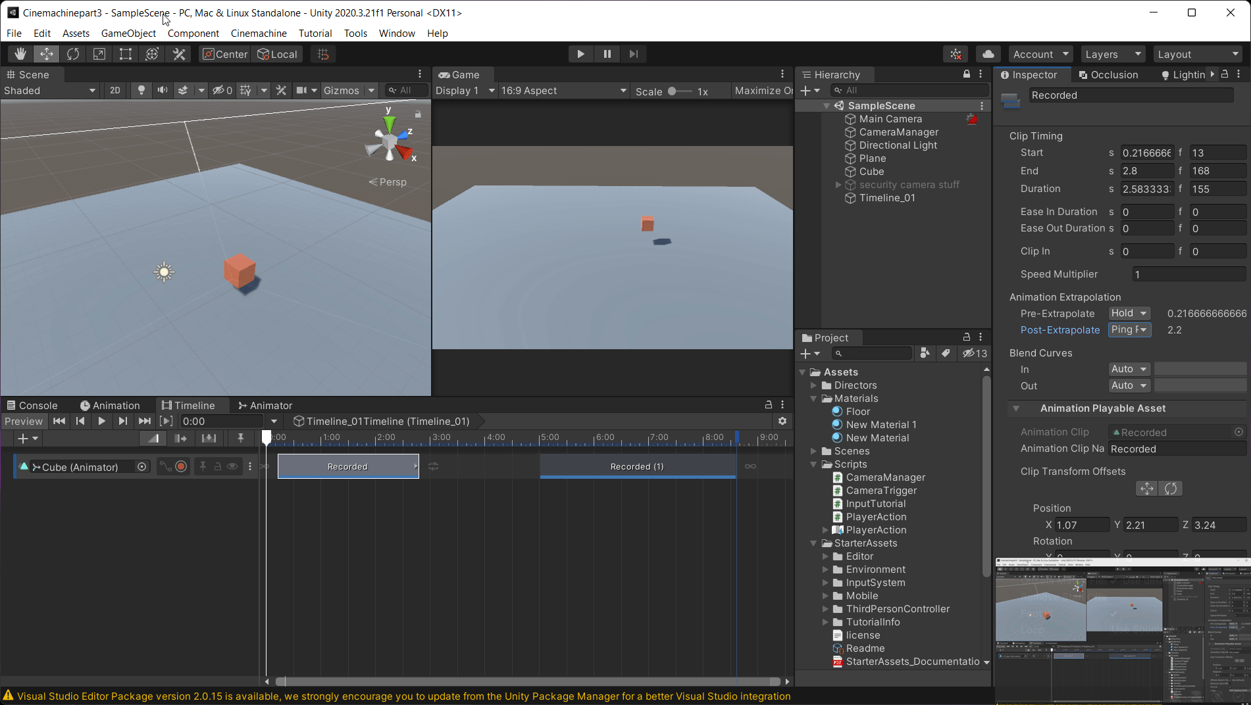Toggle the Hierarchy panel lock

967,74
